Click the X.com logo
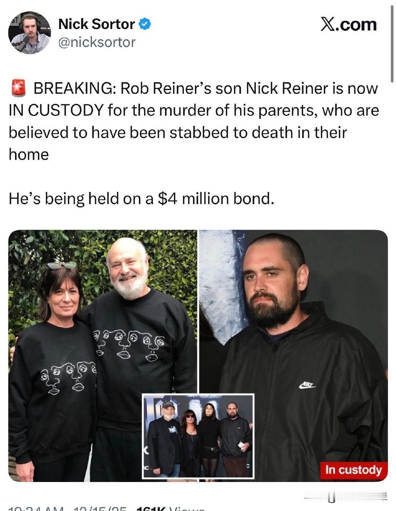 tap(349, 24)
